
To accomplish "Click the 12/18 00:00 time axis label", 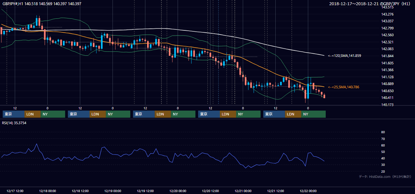I will click(x=47, y=191).
